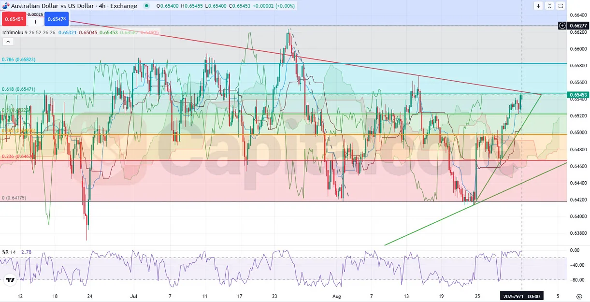
Task: Click the TradingView logo at bottom left
Action: click(x=10, y=279)
